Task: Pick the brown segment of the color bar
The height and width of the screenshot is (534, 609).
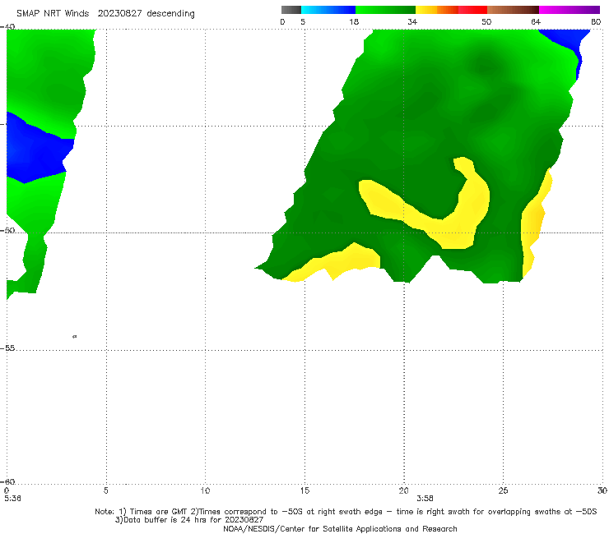Action: (513, 10)
